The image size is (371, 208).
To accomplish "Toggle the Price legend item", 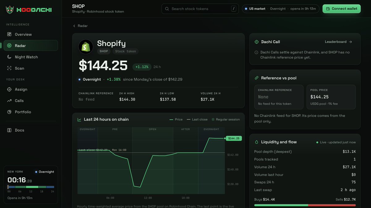I will click(x=176, y=120).
